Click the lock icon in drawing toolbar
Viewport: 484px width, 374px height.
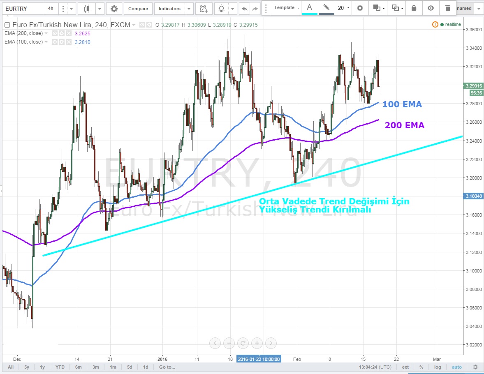click(414, 8)
